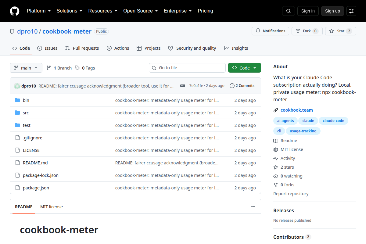This screenshot has height=244, width=366.
Task: Open the test folder icon
Action: [17, 125]
